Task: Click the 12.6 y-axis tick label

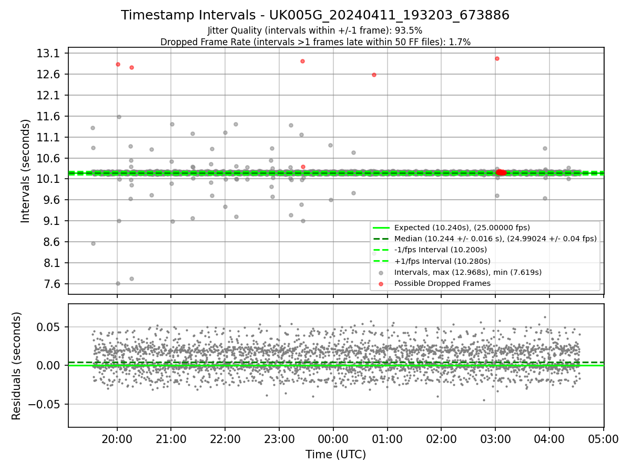Action: click(49, 75)
